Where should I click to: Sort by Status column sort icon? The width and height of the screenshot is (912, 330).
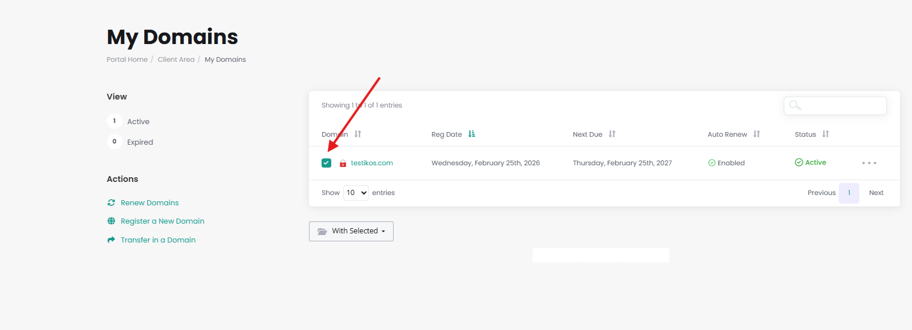coord(826,134)
